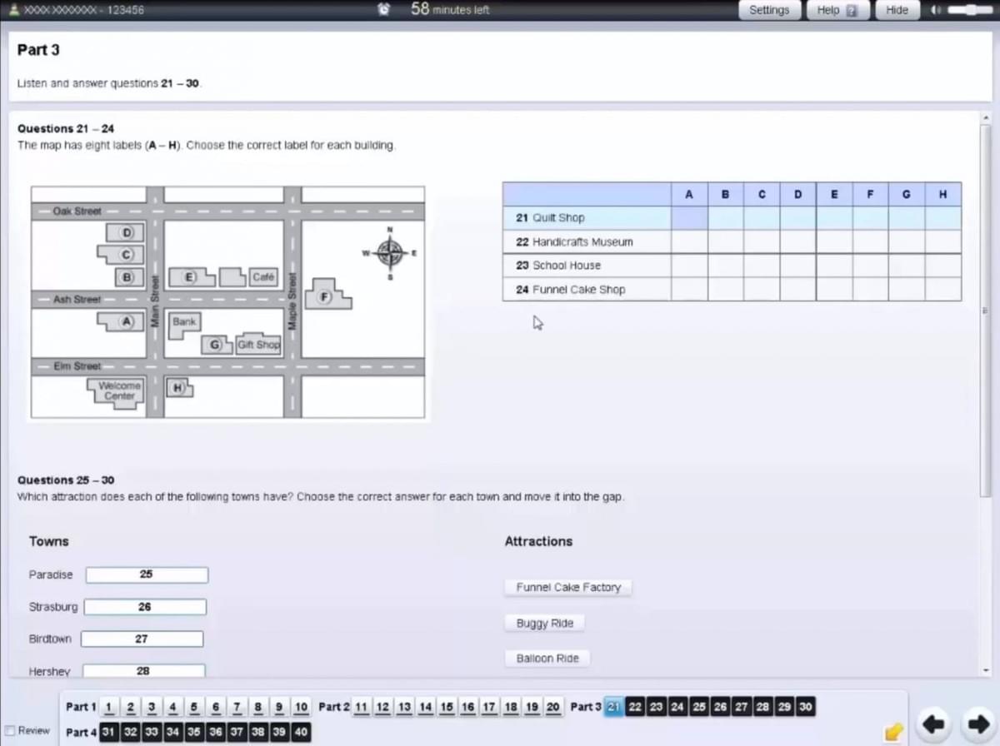Navigate to question 40 in Part 4
This screenshot has height=746, width=1000.
click(x=301, y=733)
